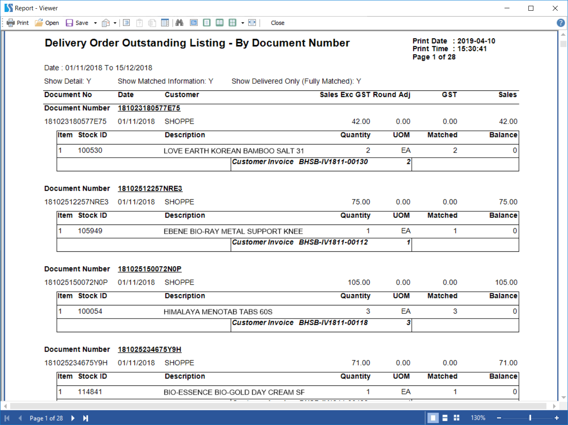This screenshot has width=568, height=425.
Task: Click the vertical scrollbar down arrow
Action: click(x=563, y=398)
